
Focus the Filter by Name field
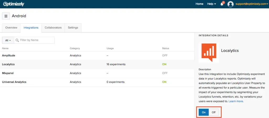coord(36,40)
